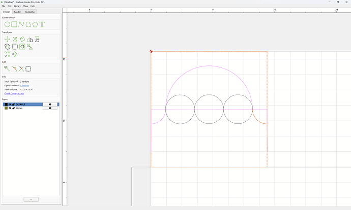
Task: Open the Move transform tool
Action: pos(7,39)
